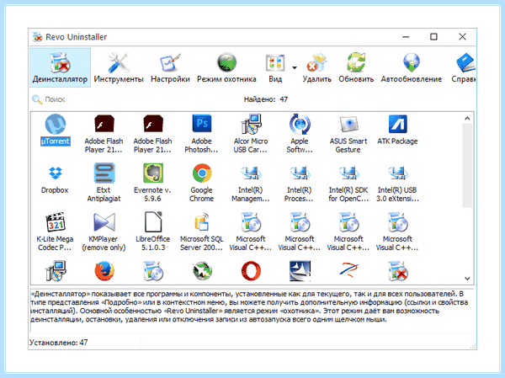The width and height of the screenshot is (505, 378).
Task: Select Alcor Micro USB Card Reader entry
Action: [x=251, y=134]
